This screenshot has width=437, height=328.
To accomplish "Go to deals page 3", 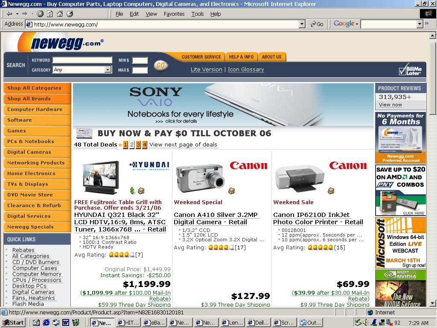I will (x=138, y=144).
